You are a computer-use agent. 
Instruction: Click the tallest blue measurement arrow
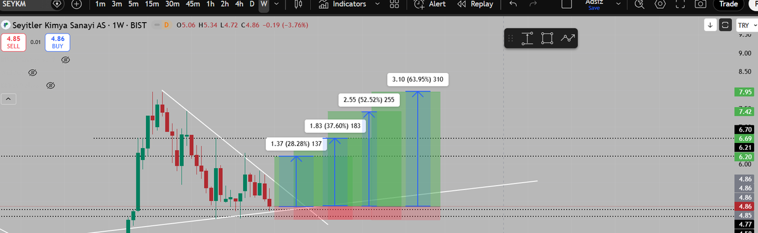tap(417, 149)
